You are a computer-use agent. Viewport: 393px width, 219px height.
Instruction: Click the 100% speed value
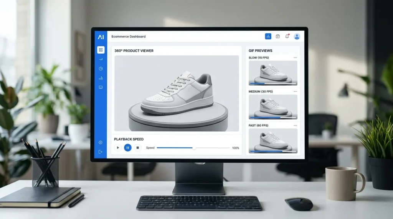[236, 148]
